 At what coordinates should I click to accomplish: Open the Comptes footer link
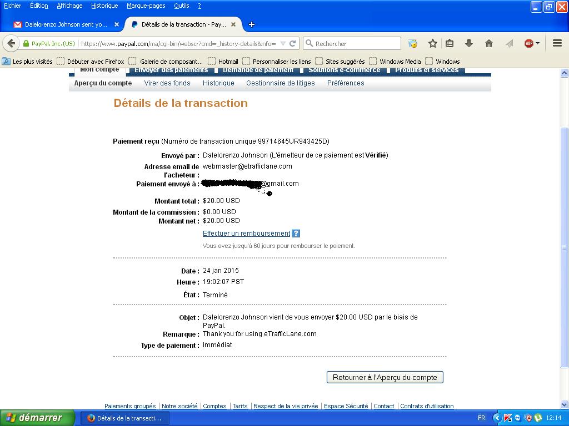click(x=215, y=406)
